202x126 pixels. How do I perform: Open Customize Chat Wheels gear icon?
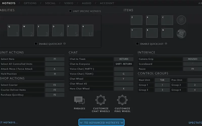101,100
